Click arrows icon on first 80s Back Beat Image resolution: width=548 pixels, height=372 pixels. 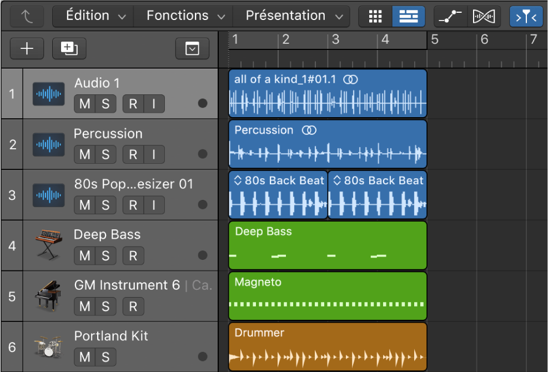238,180
